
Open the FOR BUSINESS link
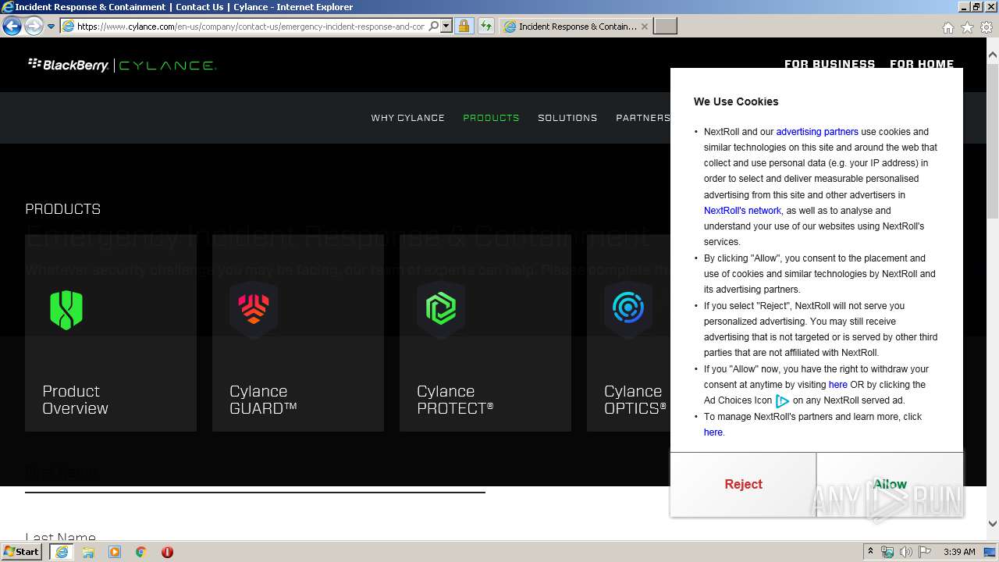click(830, 64)
